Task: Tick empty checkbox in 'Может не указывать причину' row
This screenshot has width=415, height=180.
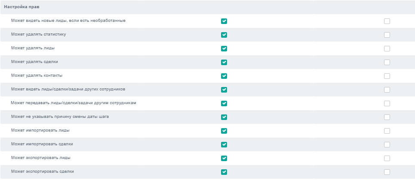Action: click(387, 117)
